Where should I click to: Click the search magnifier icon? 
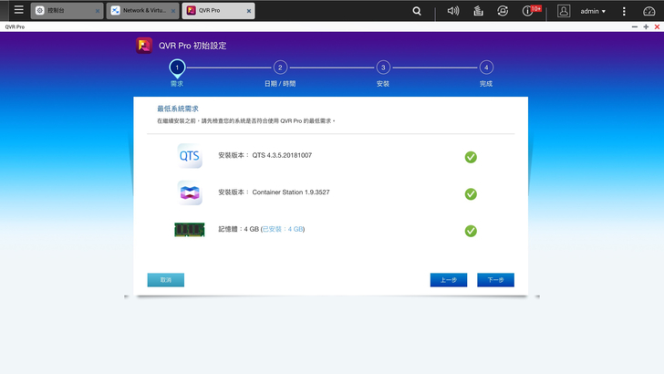pos(417,11)
